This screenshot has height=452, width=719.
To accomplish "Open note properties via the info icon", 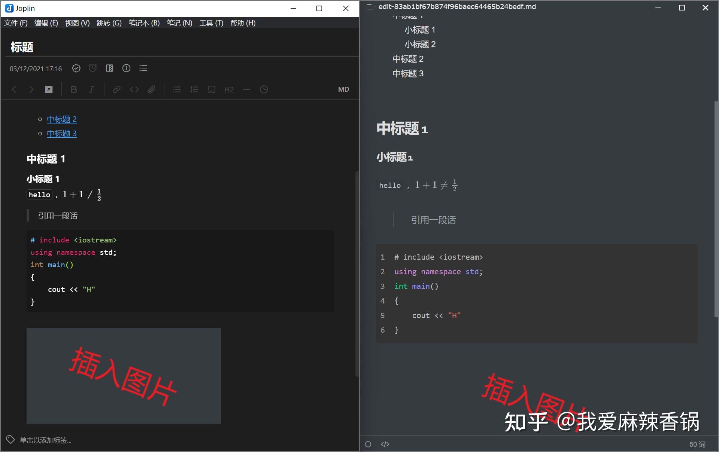I will 126,68.
